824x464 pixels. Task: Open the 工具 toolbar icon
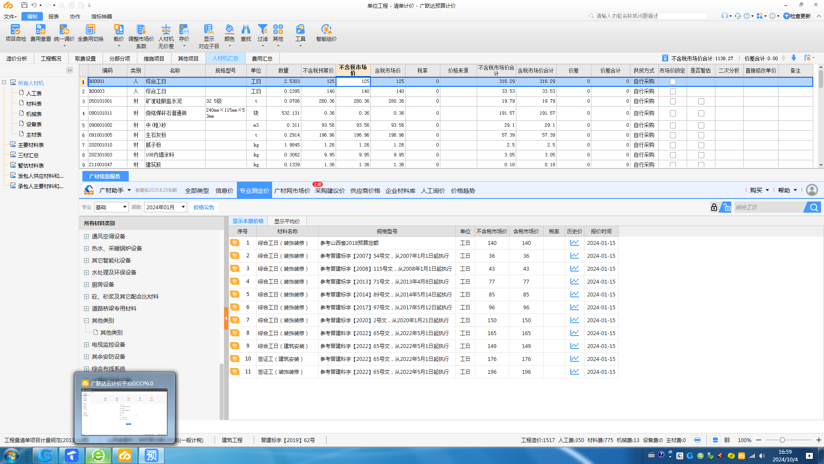pyautogui.click(x=300, y=33)
